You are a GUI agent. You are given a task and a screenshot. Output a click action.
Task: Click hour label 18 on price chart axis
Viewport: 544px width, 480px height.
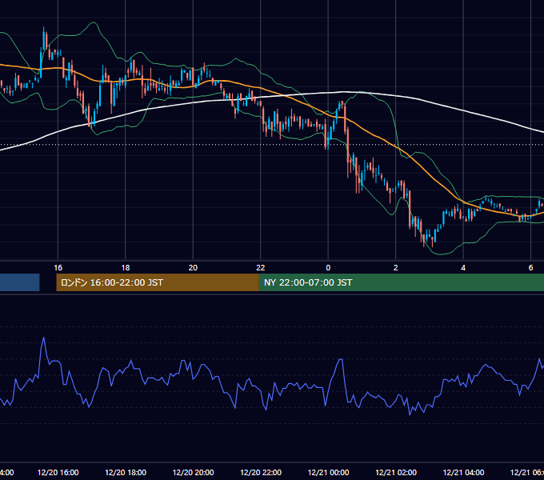pyautogui.click(x=126, y=267)
